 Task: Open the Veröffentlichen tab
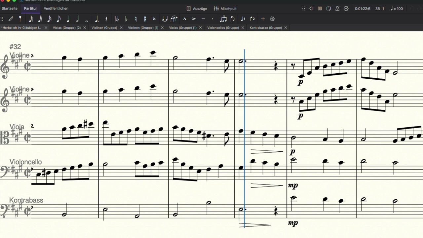tap(56, 9)
